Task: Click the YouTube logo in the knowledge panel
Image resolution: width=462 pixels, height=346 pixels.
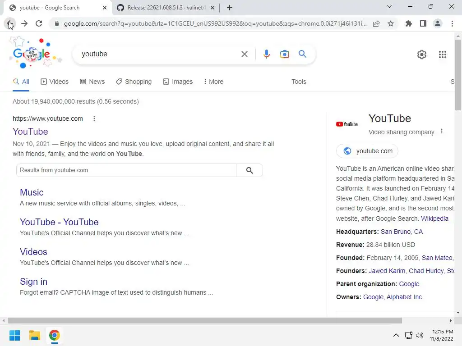Action: [x=347, y=124]
